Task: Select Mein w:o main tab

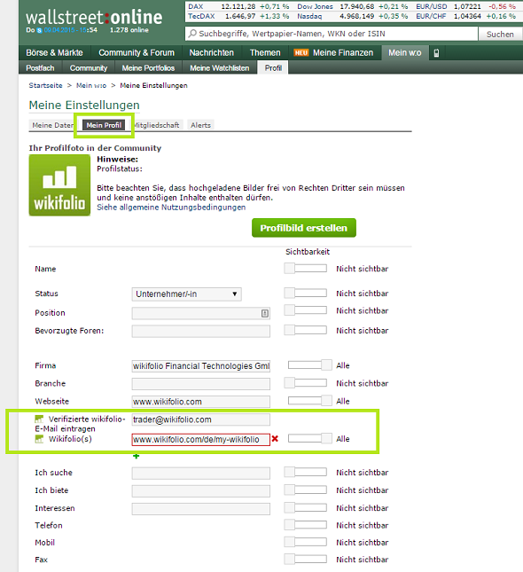Action: (405, 53)
